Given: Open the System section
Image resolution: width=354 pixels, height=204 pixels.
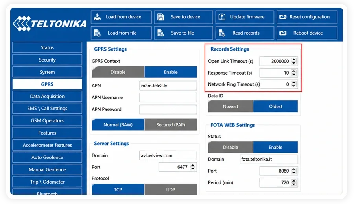Looking at the screenshot, I should 47,72.
